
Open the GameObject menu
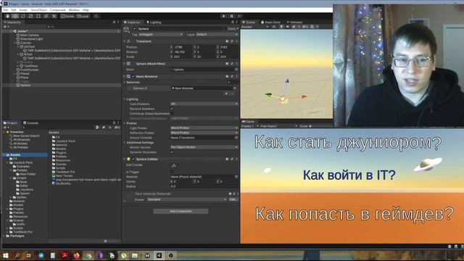coord(38,10)
